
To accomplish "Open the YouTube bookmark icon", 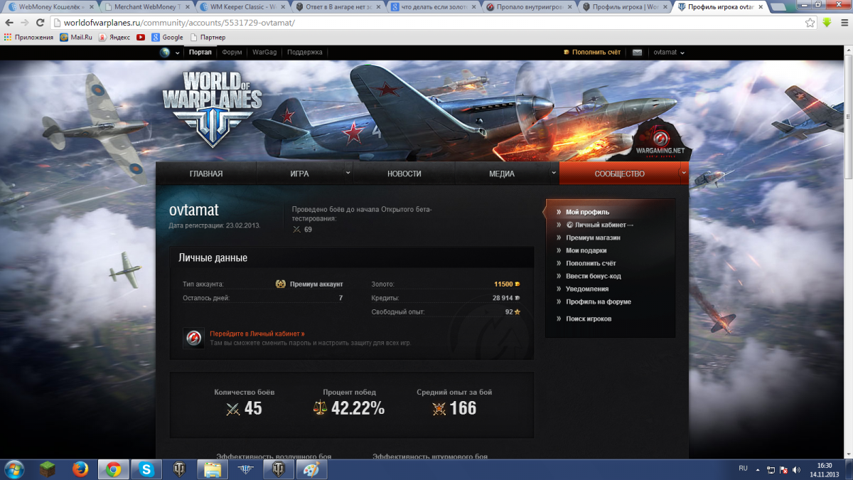I will tap(141, 37).
